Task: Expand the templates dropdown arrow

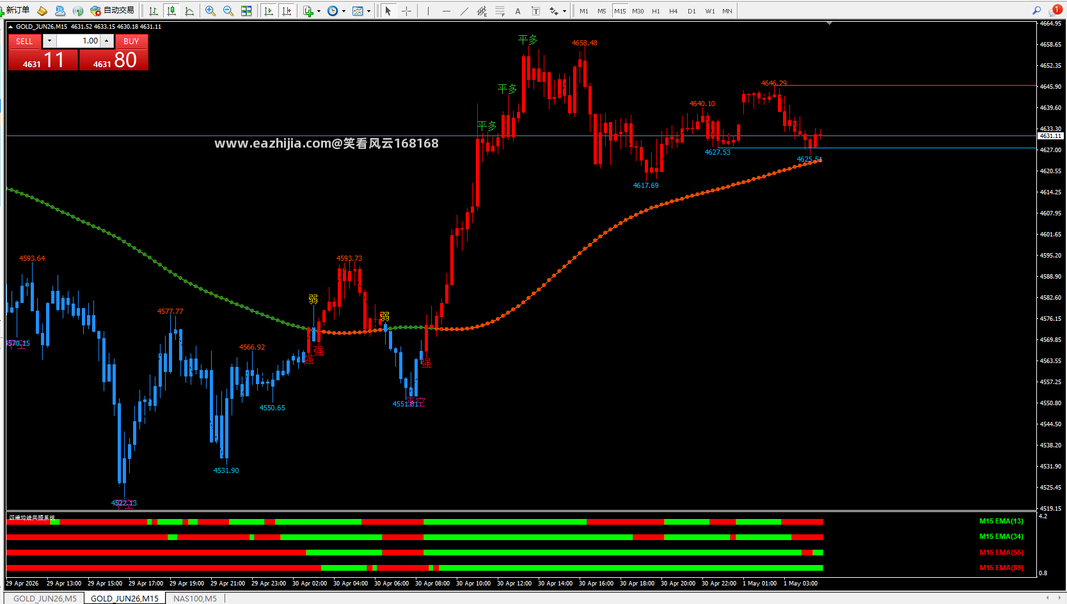Action: (368, 11)
